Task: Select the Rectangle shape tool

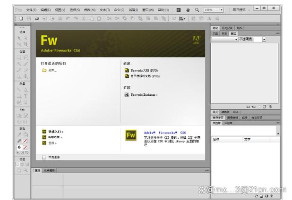Action: [x=19, y=96]
